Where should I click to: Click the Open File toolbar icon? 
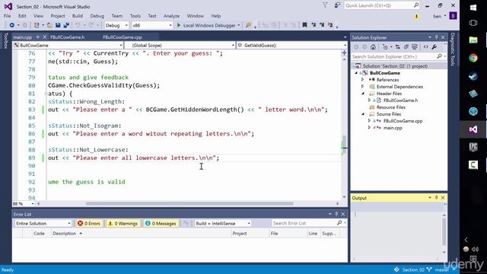tap(49, 25)
